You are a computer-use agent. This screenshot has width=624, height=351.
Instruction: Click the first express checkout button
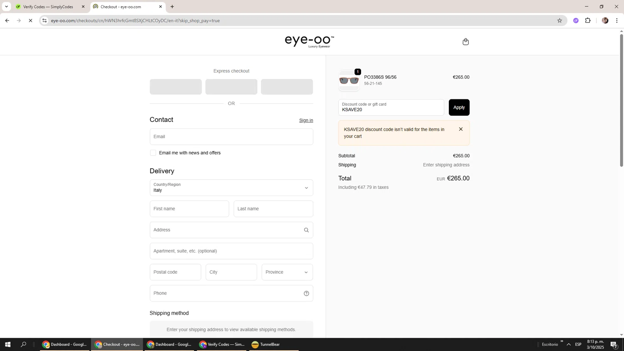pos(176,87)
